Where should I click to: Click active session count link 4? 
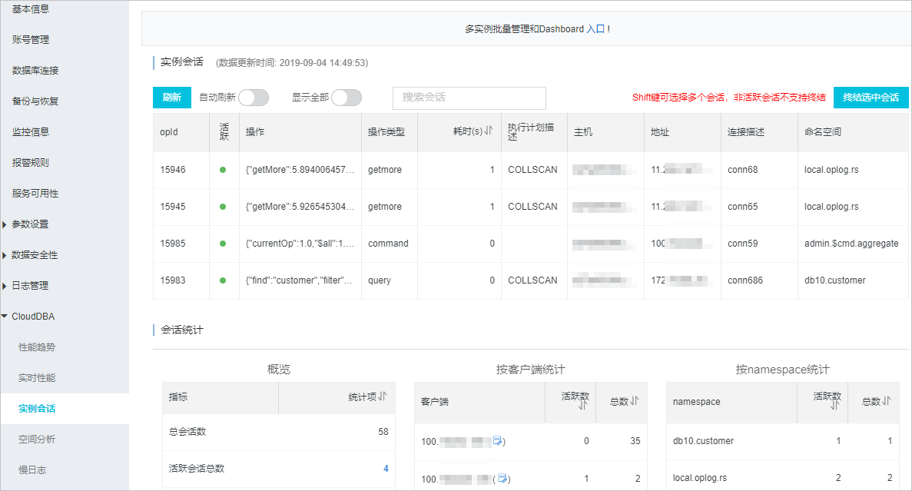click(x=386, y=469)
